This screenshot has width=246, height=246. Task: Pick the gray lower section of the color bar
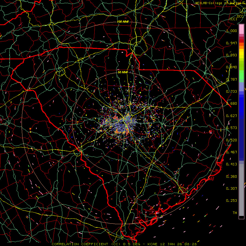(241, 190)
